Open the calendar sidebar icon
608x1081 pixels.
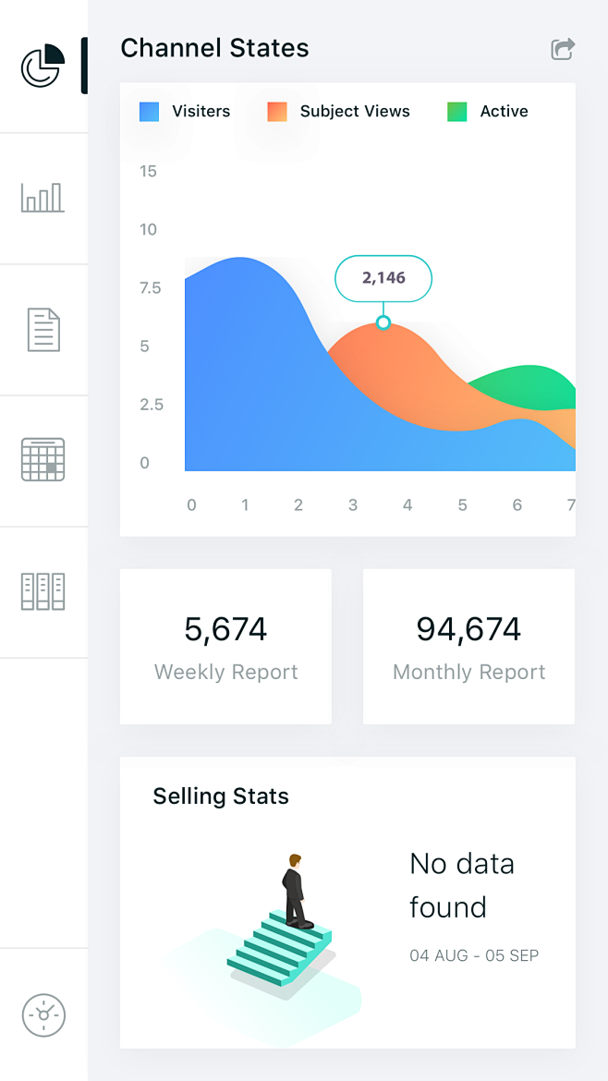[x=43, y=460]
